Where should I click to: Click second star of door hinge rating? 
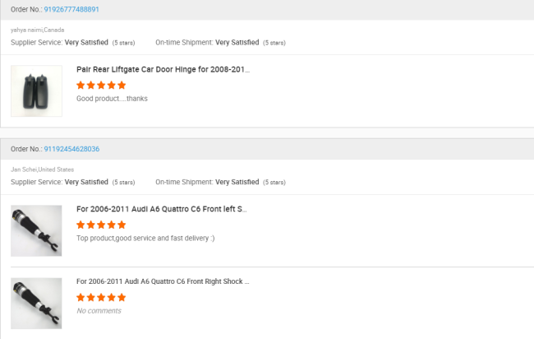[x=91, y=86]
